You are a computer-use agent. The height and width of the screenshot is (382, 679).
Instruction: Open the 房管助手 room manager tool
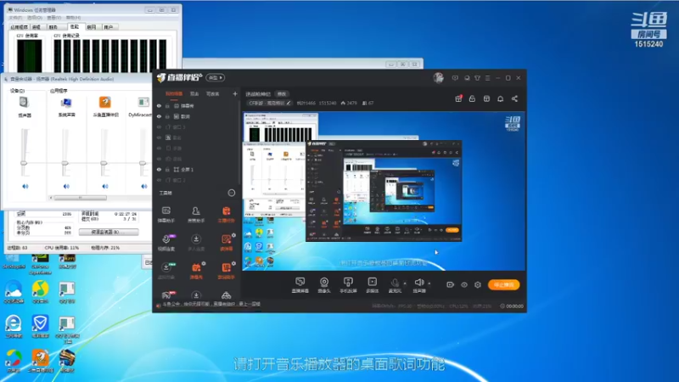pyautogui.click(x=196, y=215)
